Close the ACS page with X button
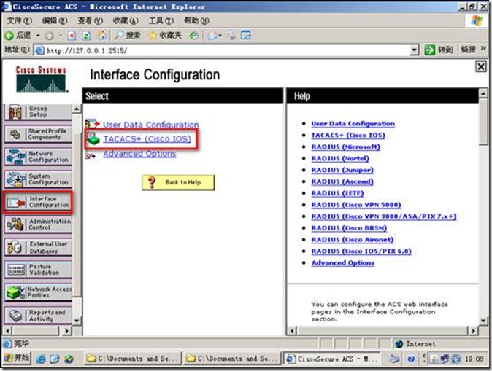492x371 pixels. coord(481,67)
